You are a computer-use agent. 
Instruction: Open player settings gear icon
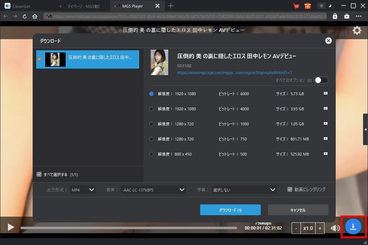pos(357,30)
